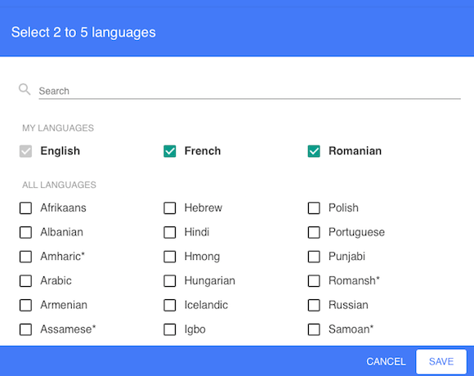Click the SAVE button
Screen dimensions: 474x376
pos(441,361)
